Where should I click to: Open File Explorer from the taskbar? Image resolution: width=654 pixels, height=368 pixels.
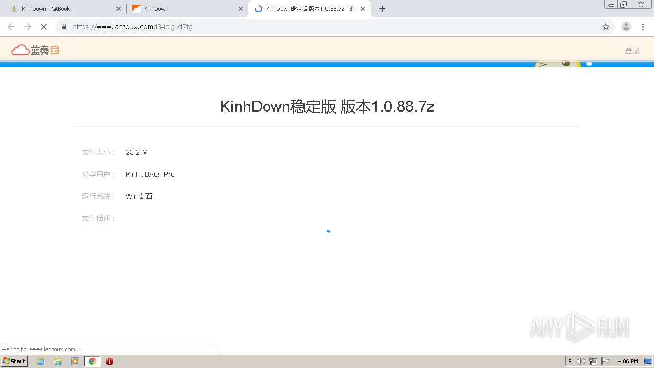point(58,361)
